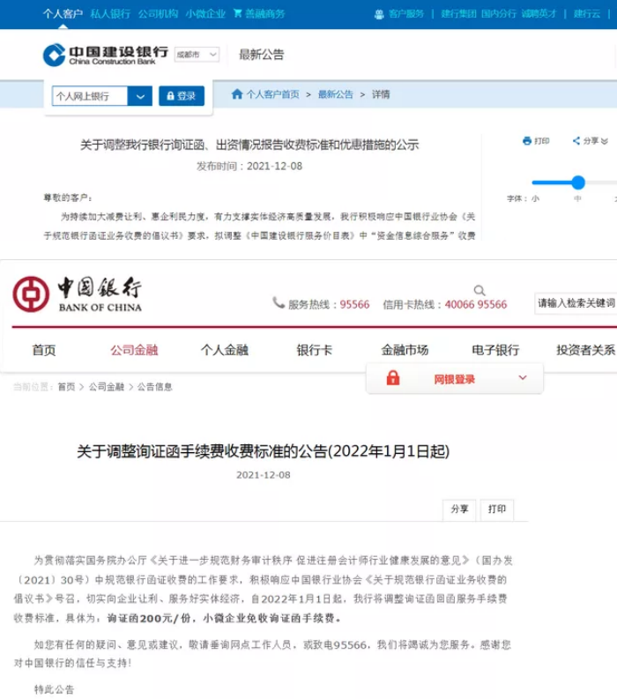Open 建行集团 link in top bar
617x699 pixels.
[x=458, y=14]
